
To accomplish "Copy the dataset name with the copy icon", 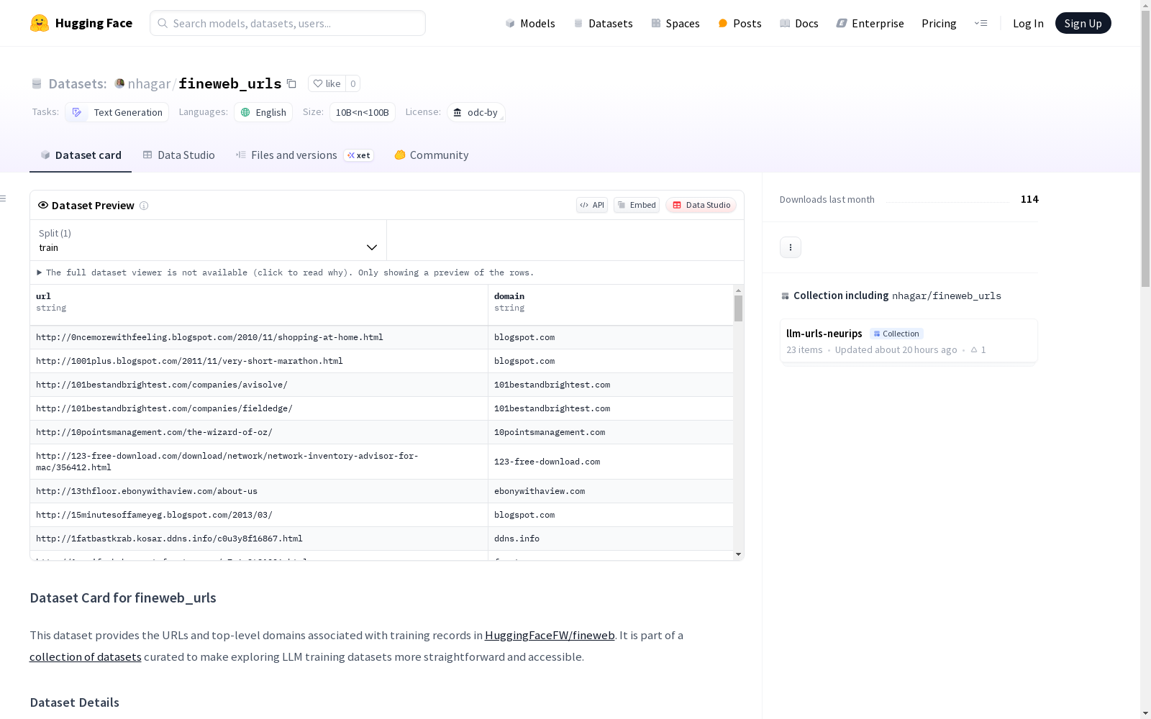I will (291, 83).
